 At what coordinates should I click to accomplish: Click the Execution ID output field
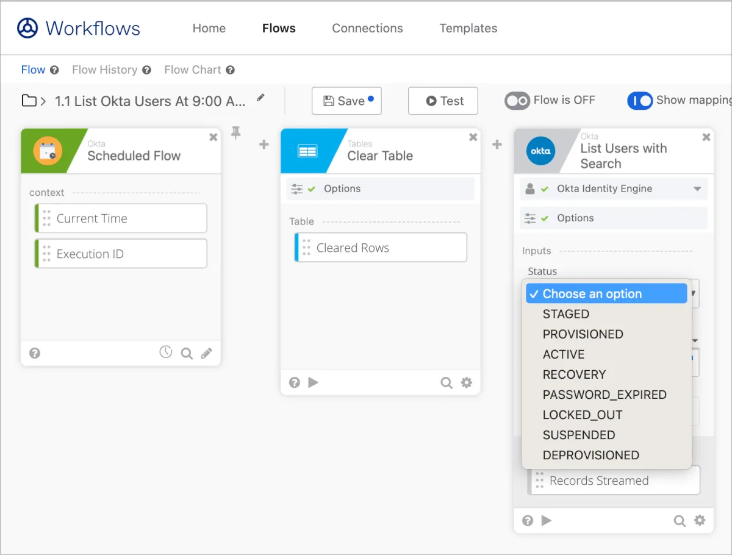[x=121, y=254]
